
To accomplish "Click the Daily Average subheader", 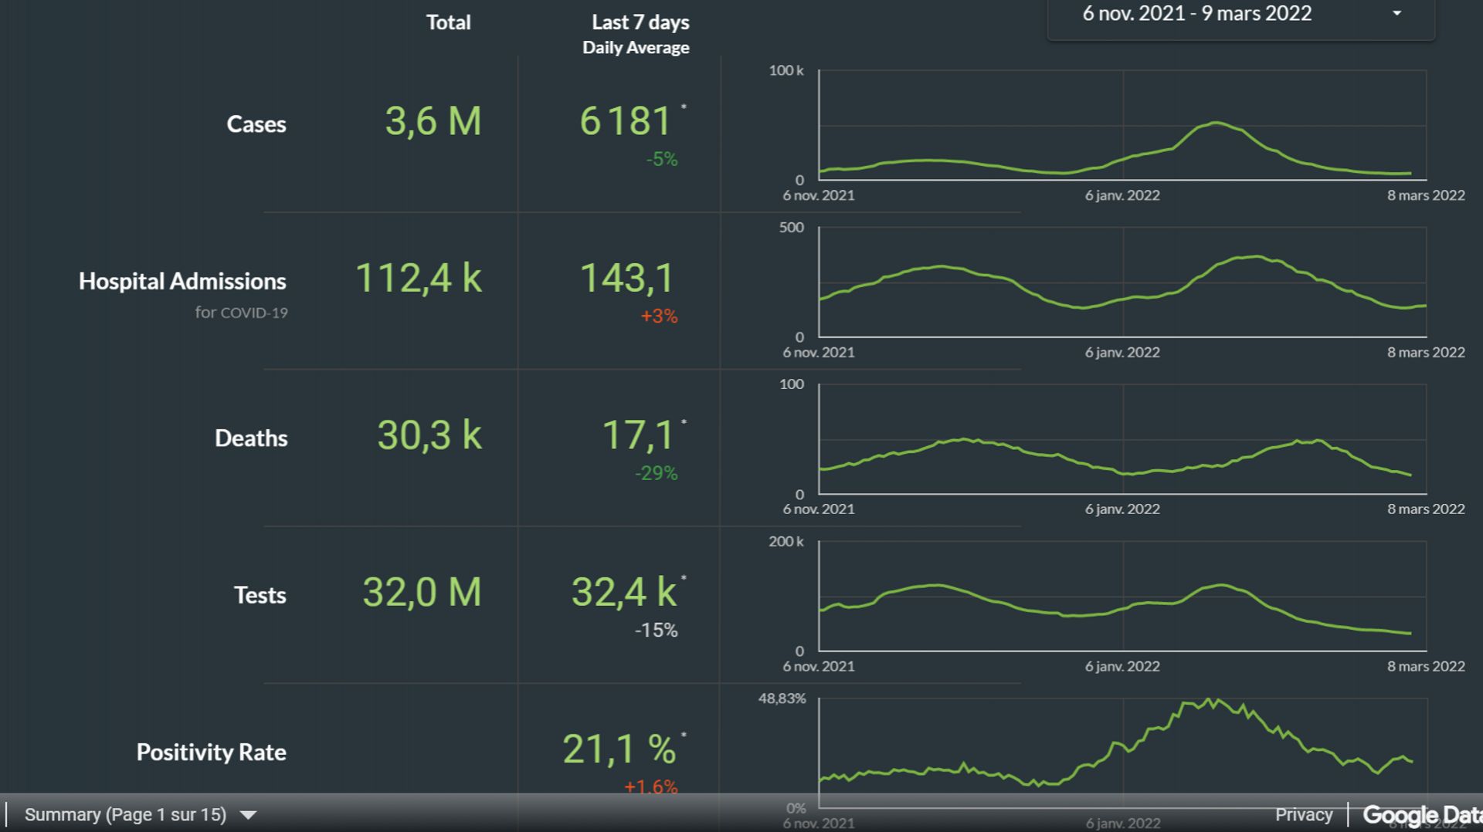I will 636,48.
